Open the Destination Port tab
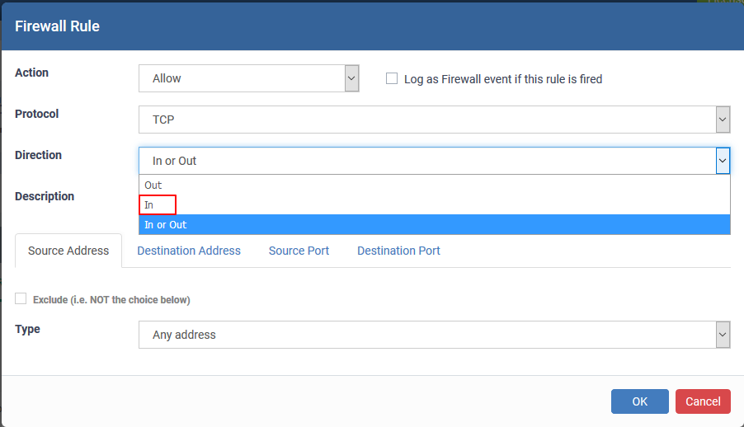Image resolution: width=744 pixels, height=427 pixels. click(x=398, y=251)
